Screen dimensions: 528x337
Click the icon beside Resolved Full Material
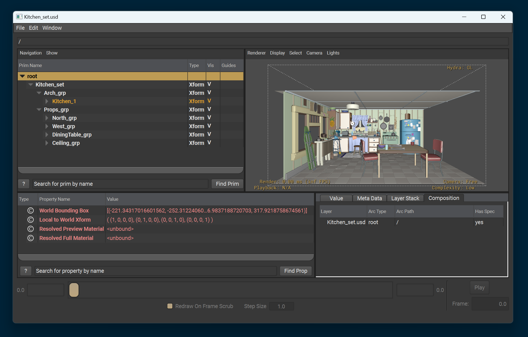pyautogui.click(x=31, y=238)
